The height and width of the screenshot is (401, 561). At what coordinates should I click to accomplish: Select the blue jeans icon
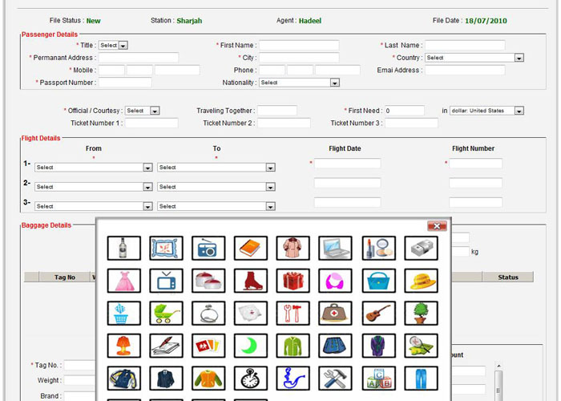[421, 379]
